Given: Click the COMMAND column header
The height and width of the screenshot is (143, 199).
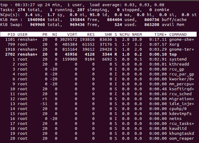Looking at the screenshot, I should coord(178,34).
